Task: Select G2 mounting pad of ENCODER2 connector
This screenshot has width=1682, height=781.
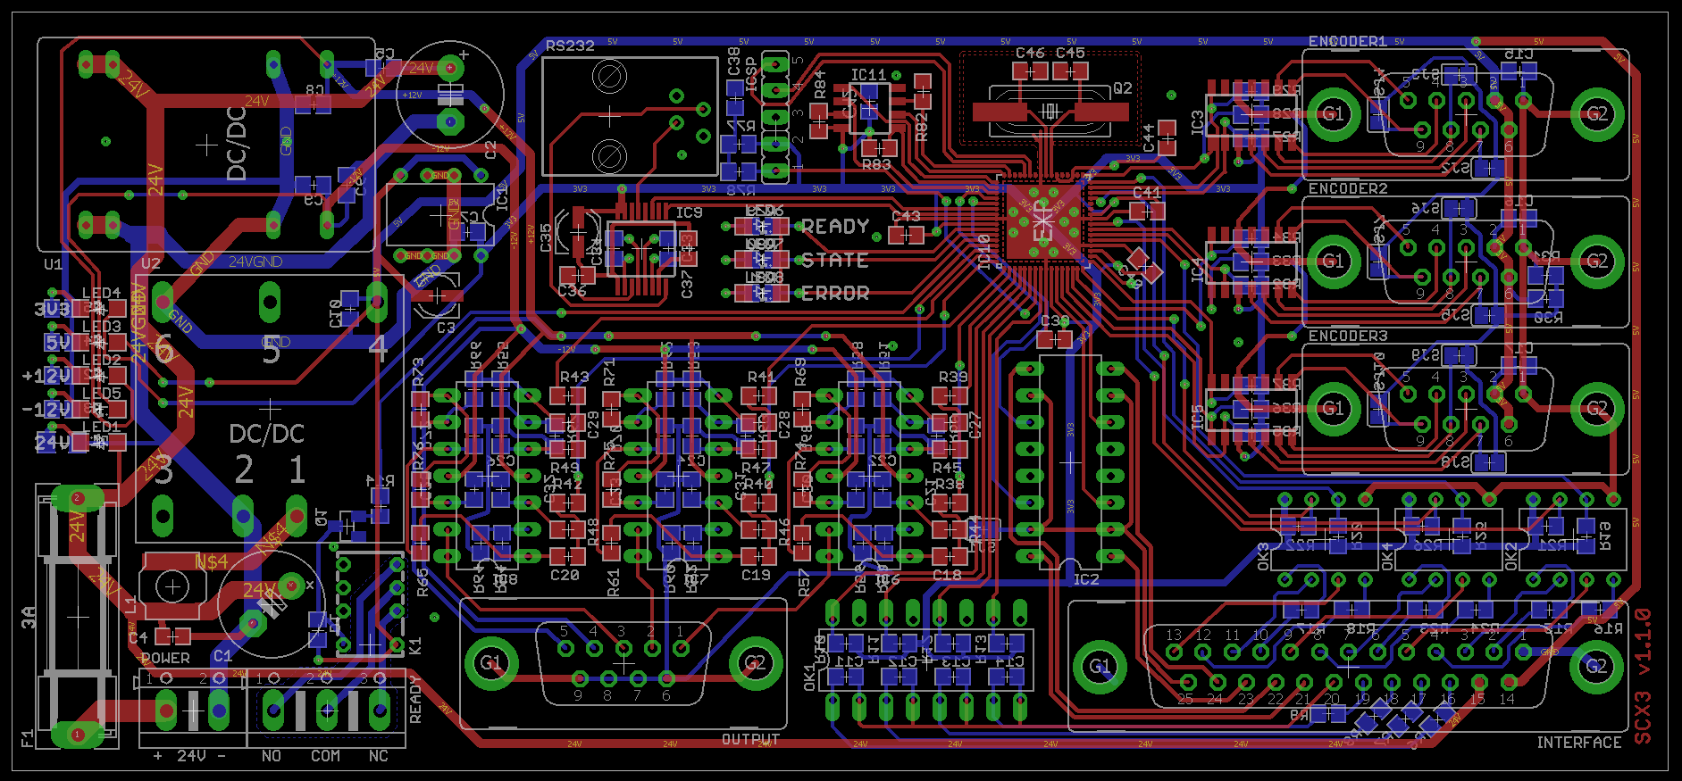Action: pos(1597,261)
